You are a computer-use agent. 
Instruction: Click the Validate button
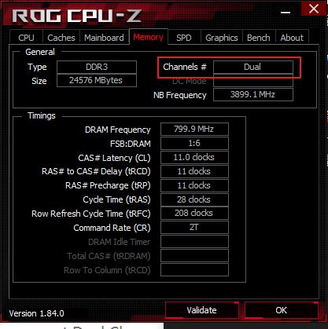point(202,310)
